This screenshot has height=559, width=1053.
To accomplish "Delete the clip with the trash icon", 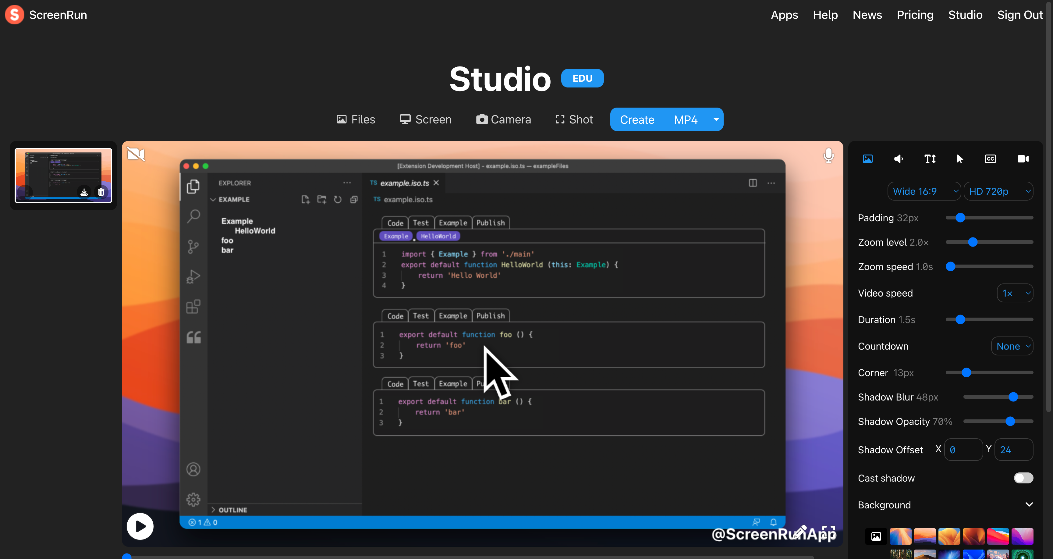I will pos(101,192).
